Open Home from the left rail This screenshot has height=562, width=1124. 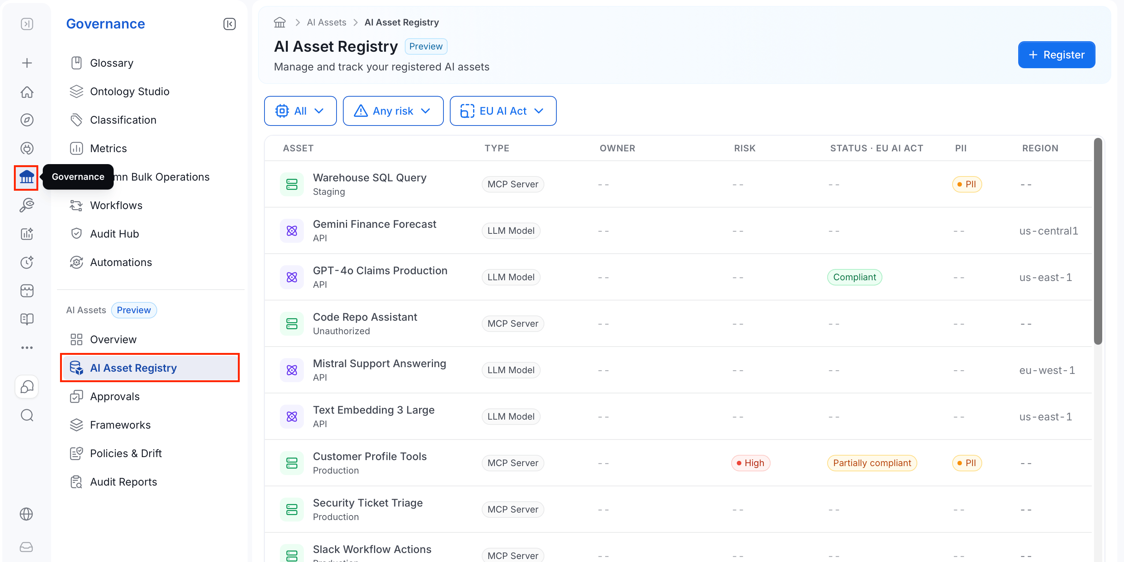(x=27, y=92)
